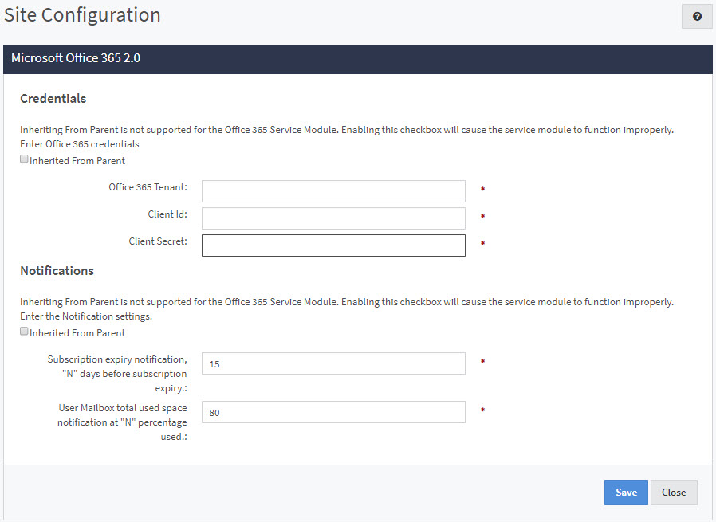
Task: Select the Subscription expiry notification label
Action: (117, 374)
